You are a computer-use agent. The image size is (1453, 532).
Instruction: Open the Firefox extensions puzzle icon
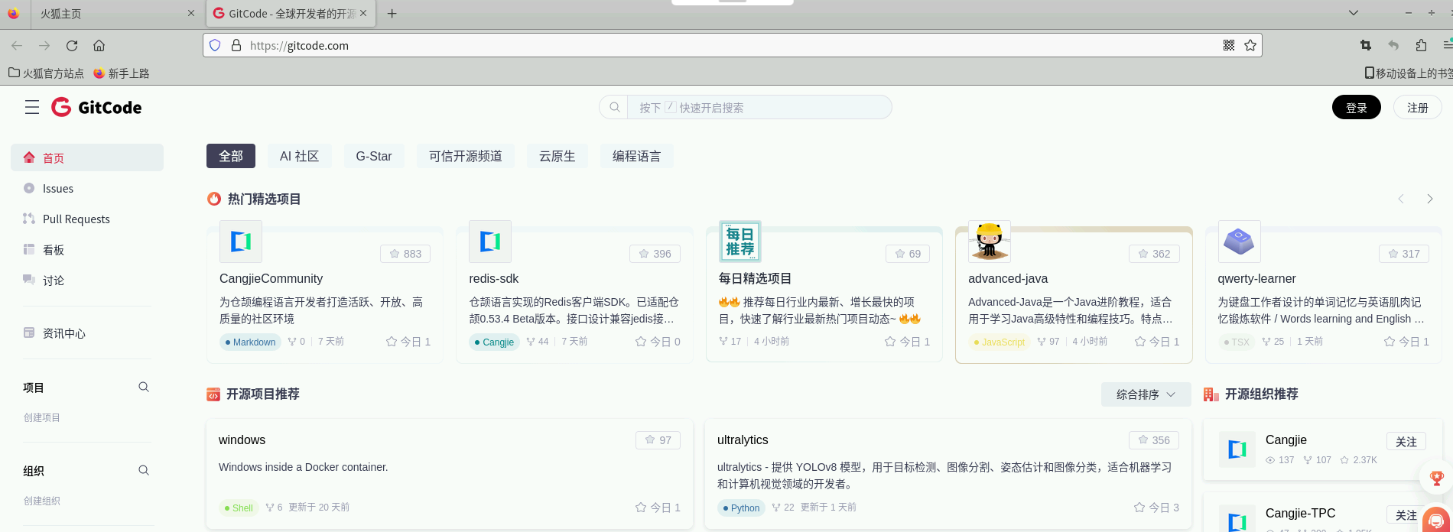click(1421, 45)
